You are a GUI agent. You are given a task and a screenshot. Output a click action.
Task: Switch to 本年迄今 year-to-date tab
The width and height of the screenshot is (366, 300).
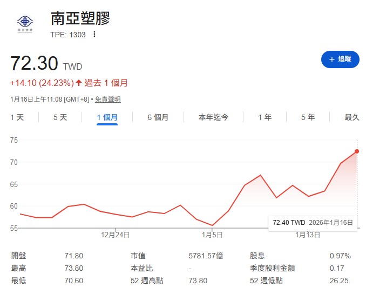tap(213, 117)
